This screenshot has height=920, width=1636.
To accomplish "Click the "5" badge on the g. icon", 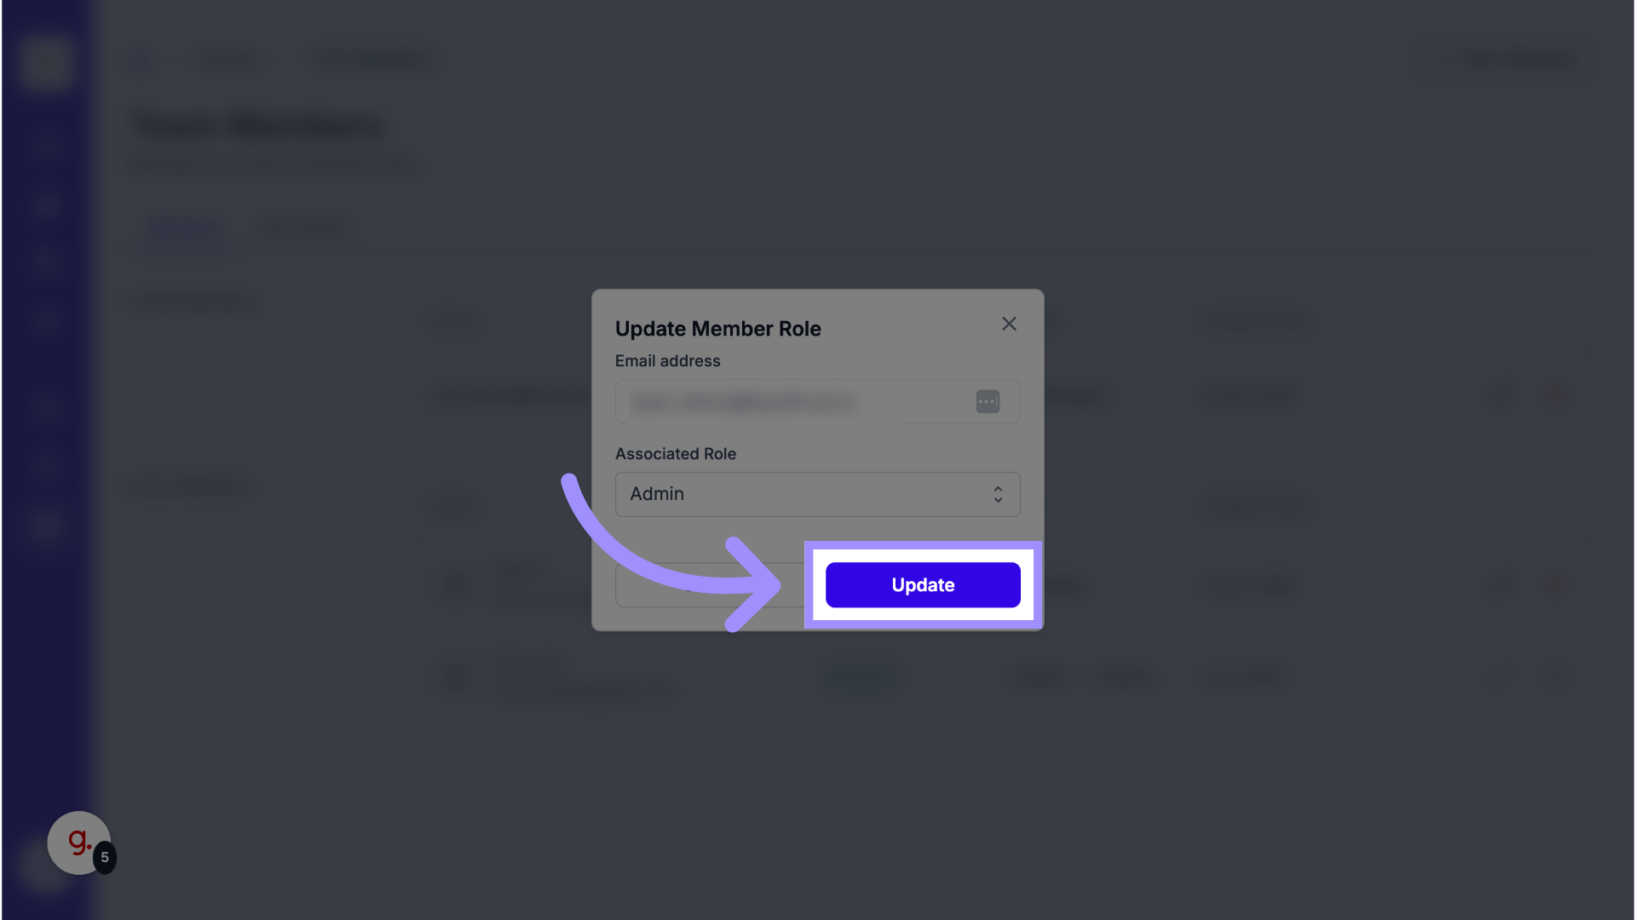I will tap(105, 857).
